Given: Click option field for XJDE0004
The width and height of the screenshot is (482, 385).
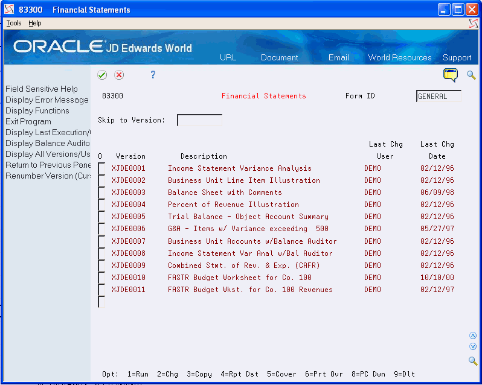Looking at the screenshot, I should coord(101,205).
